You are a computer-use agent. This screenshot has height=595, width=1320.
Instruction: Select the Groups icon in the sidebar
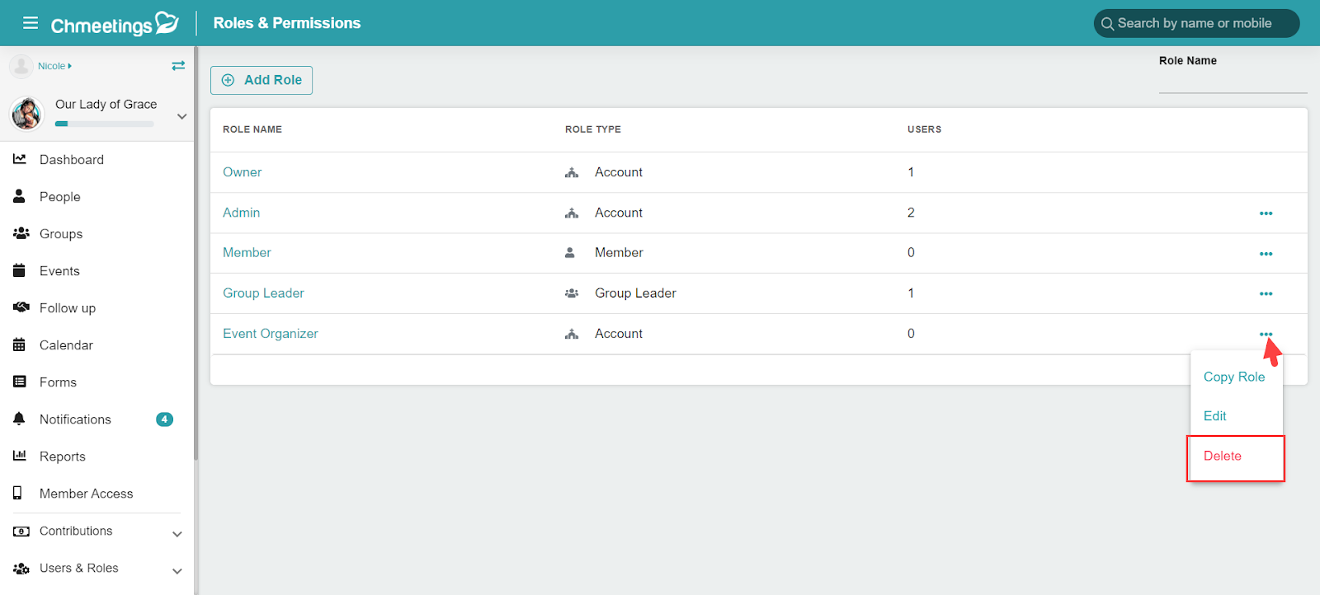coord(21,233)
